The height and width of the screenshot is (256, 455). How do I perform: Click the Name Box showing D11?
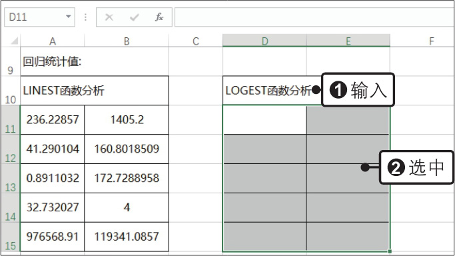[x=39, y=17]
